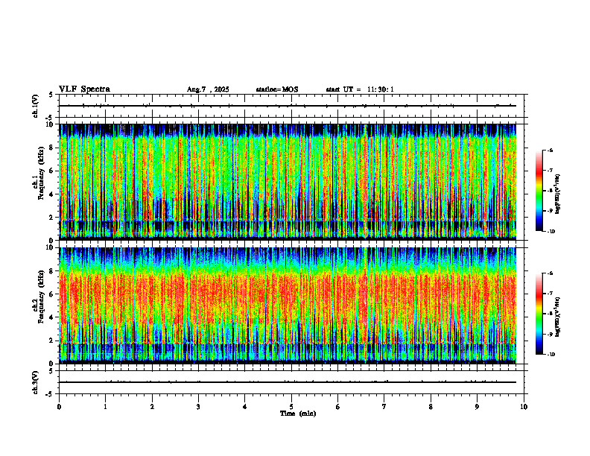
Task: Click time axis tick label "5"
Action: (x=291, y=407)
